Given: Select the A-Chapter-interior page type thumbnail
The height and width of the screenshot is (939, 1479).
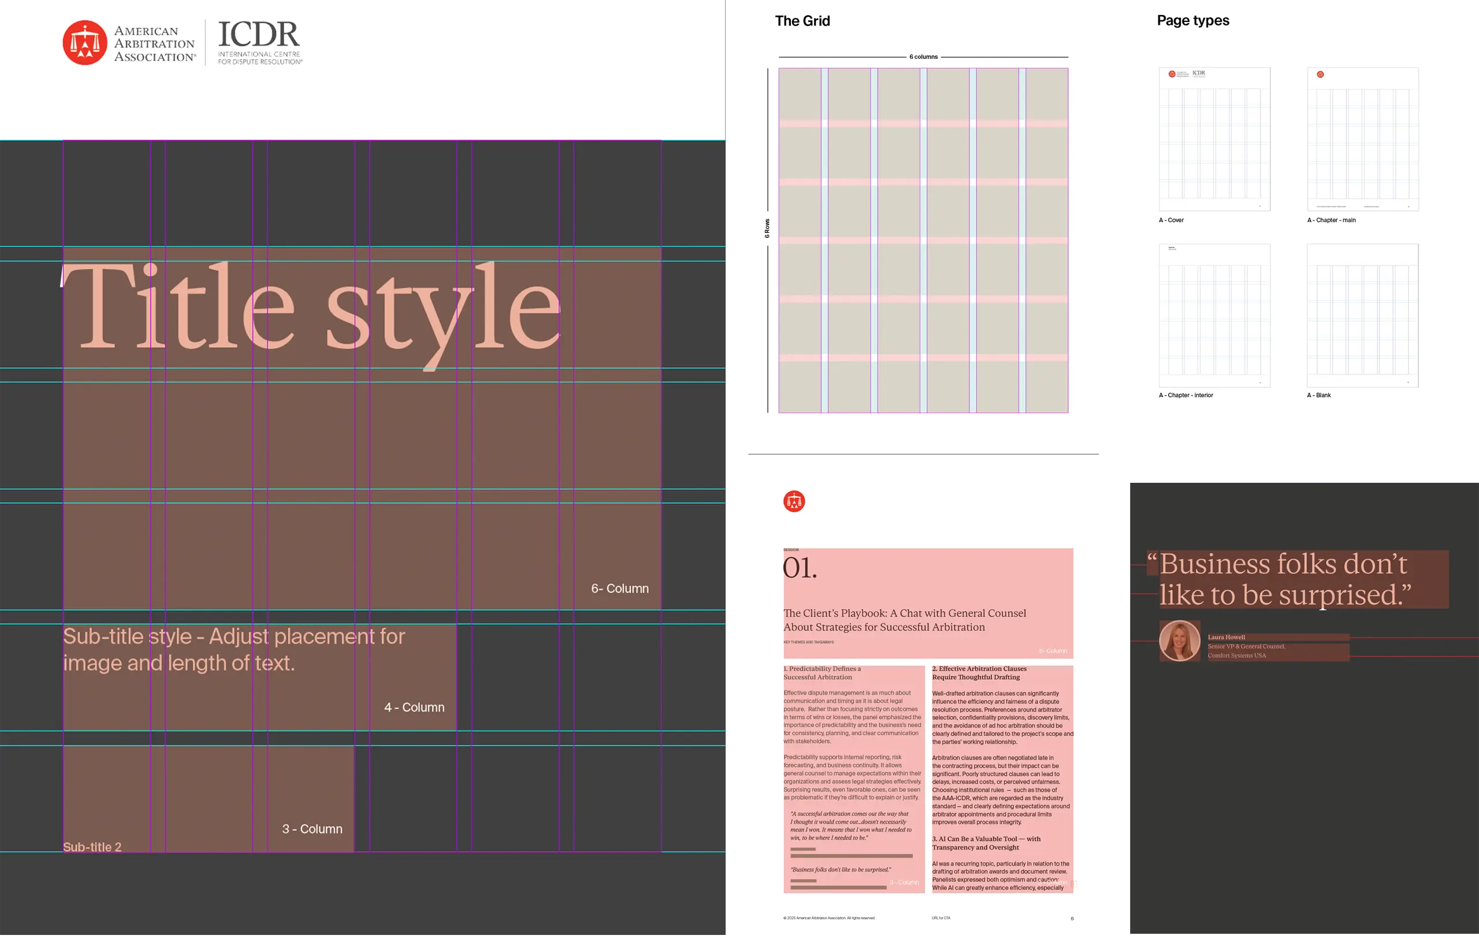Looking at the screenshot, I should coord(1214,315).
